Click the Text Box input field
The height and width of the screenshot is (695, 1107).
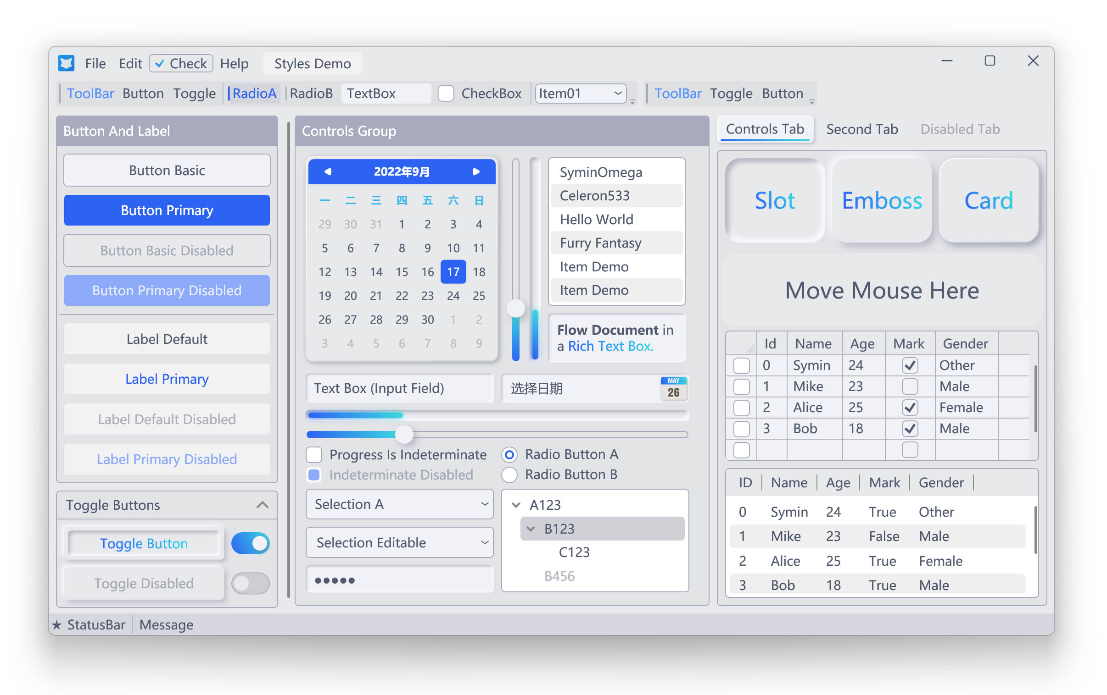399,388
